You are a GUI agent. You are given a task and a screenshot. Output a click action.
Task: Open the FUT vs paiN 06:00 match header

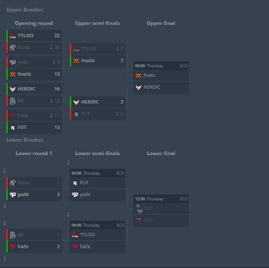coord(97,173)
